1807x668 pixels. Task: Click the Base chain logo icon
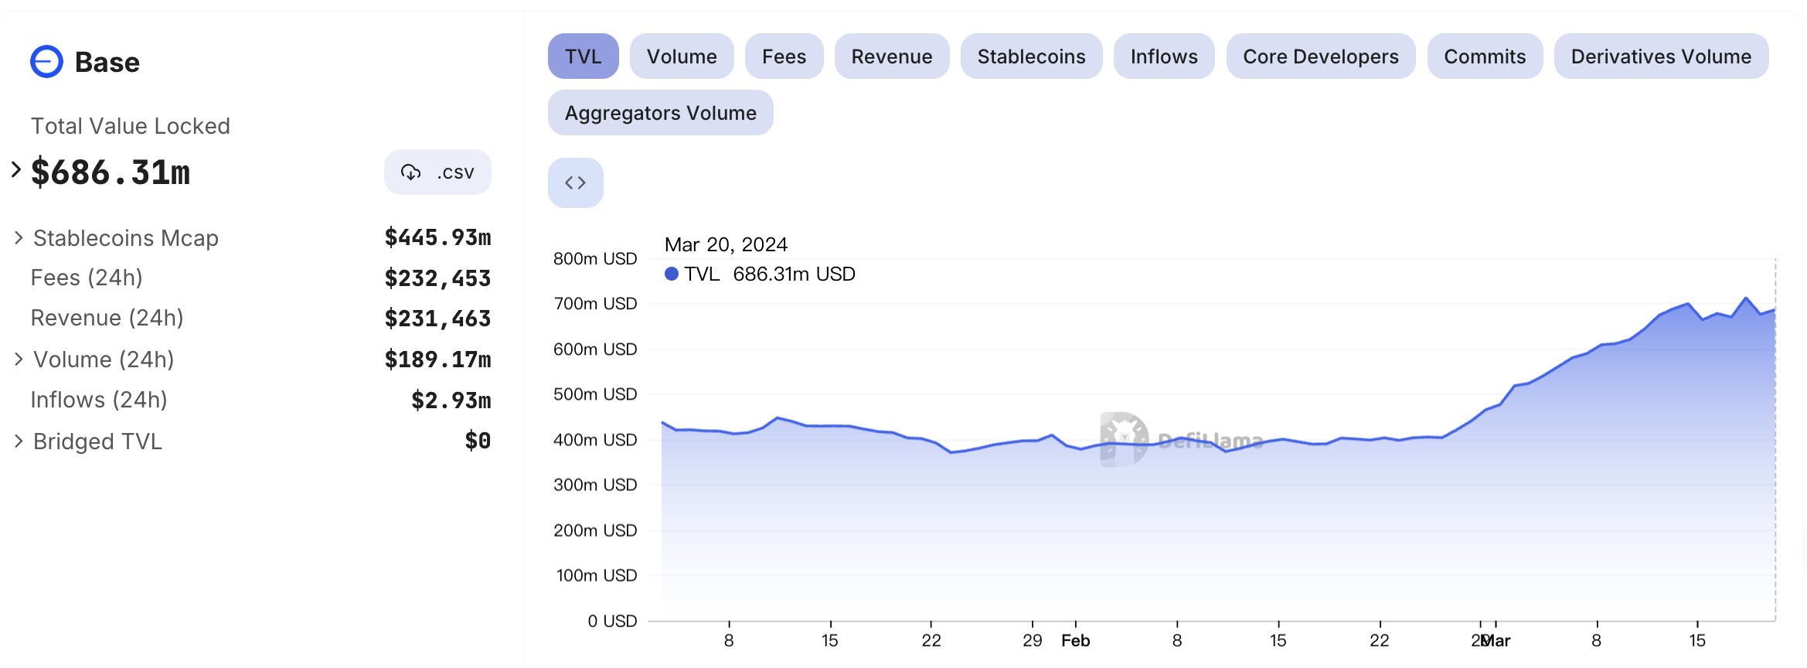(46, 62)
